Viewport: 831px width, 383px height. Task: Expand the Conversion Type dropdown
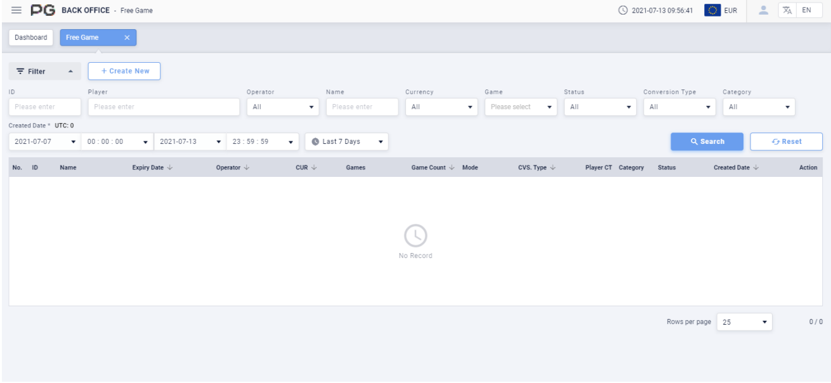(679, 107)
